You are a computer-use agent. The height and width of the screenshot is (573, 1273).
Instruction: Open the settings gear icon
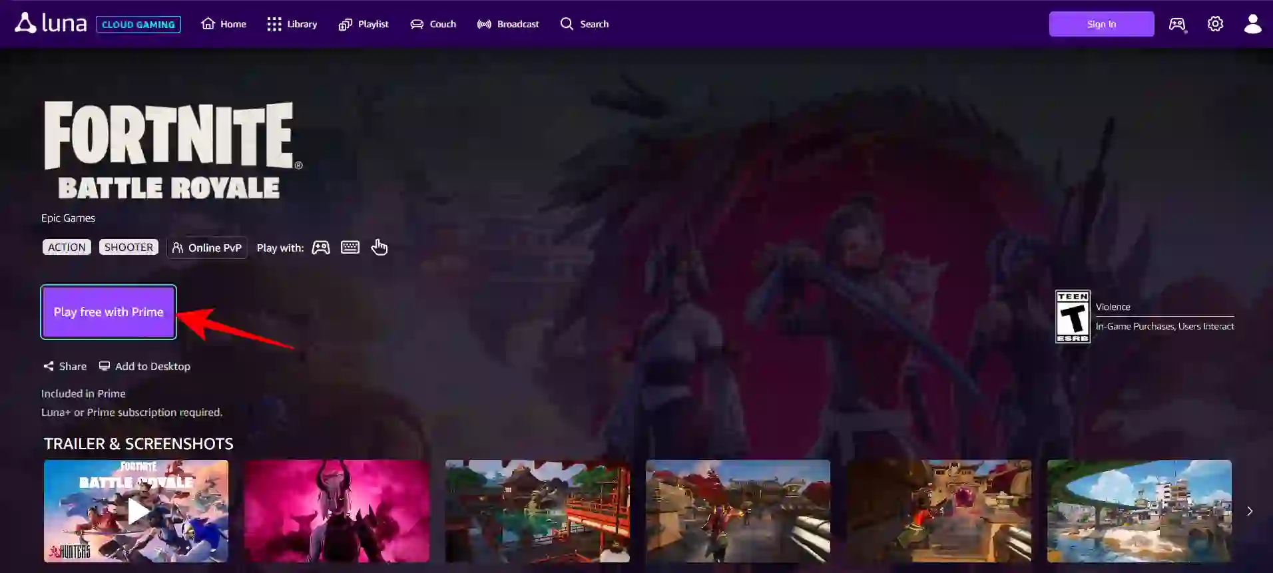pyautogui.click(x=1215, y=24)
